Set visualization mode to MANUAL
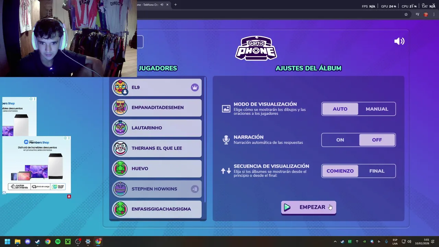This screenshot has height=247, width=439. [377, 109]
